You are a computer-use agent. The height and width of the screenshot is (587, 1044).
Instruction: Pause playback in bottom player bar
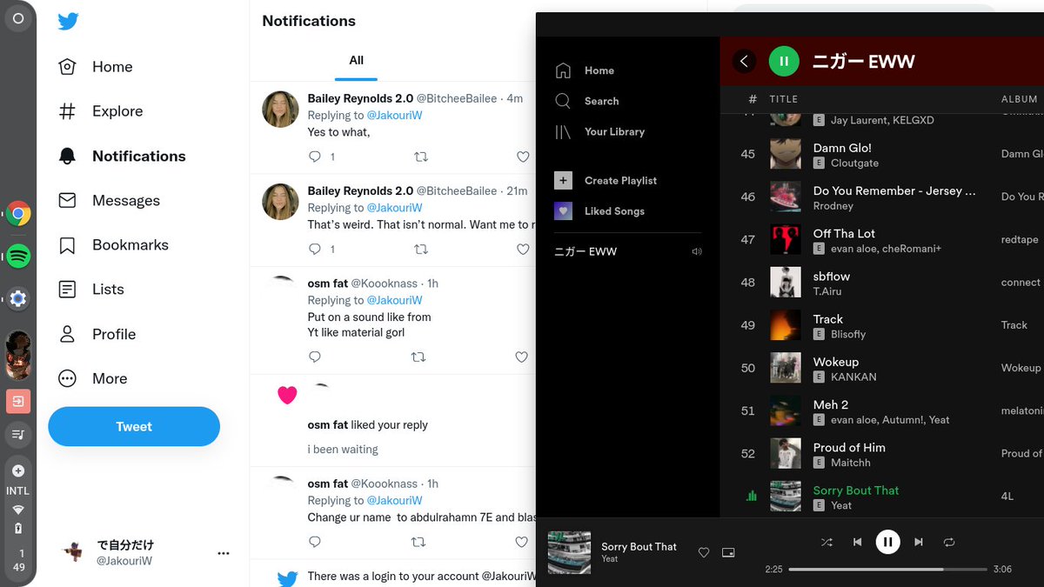coord(887,542)
